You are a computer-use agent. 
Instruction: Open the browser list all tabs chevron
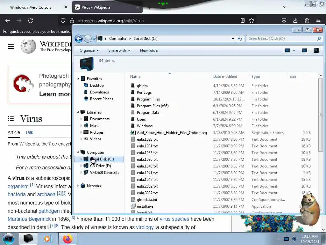point(285,7)
